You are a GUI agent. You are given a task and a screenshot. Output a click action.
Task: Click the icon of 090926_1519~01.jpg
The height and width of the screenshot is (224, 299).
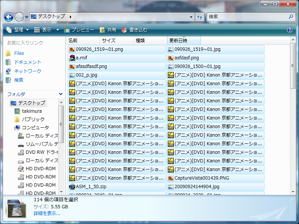point(170,50)
